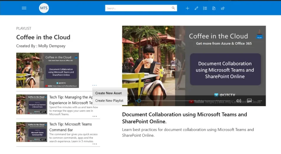Click the Document Collaboration video title heading
This screenshot has width=281, height=154.
tap(185, 118)
